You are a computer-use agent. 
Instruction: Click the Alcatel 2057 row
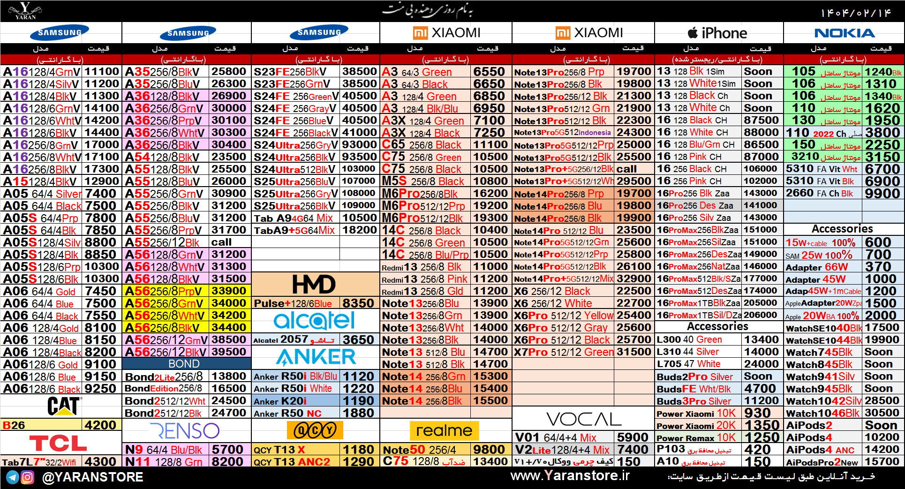[316, 339]
